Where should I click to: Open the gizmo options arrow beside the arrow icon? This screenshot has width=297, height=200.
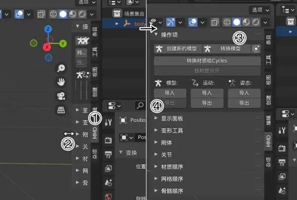[180, 22]
